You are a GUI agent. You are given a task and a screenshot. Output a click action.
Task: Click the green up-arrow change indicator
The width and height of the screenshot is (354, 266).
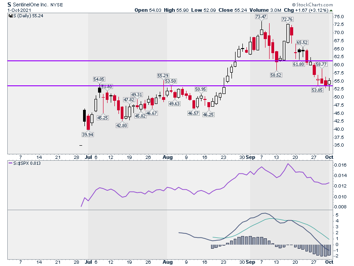point(331,10)
